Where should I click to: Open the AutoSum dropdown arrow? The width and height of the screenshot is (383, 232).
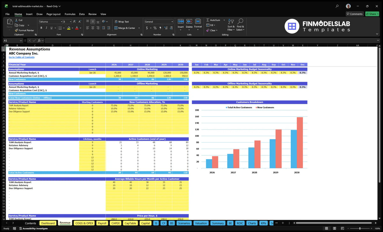[224, 20]
